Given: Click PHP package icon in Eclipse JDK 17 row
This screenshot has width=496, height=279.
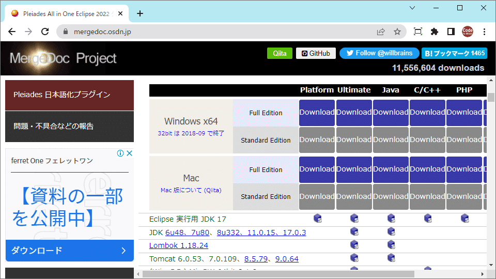Looking at the screenshot, I should click(464, 218).
